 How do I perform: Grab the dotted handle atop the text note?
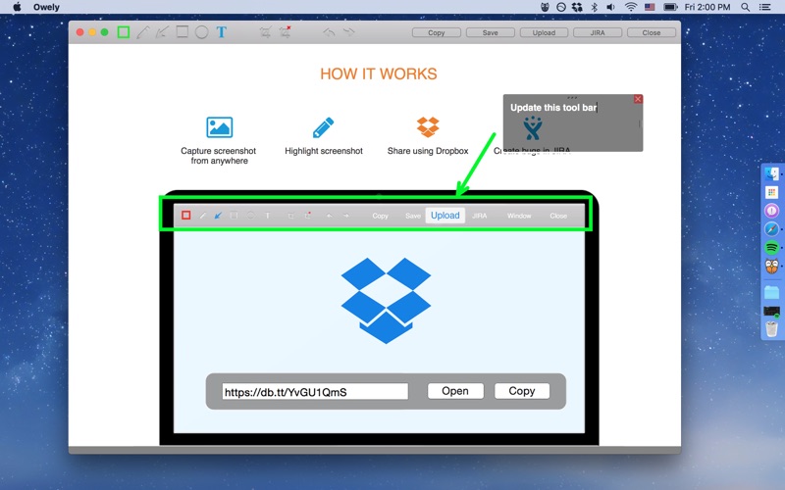tap(572, 97)
